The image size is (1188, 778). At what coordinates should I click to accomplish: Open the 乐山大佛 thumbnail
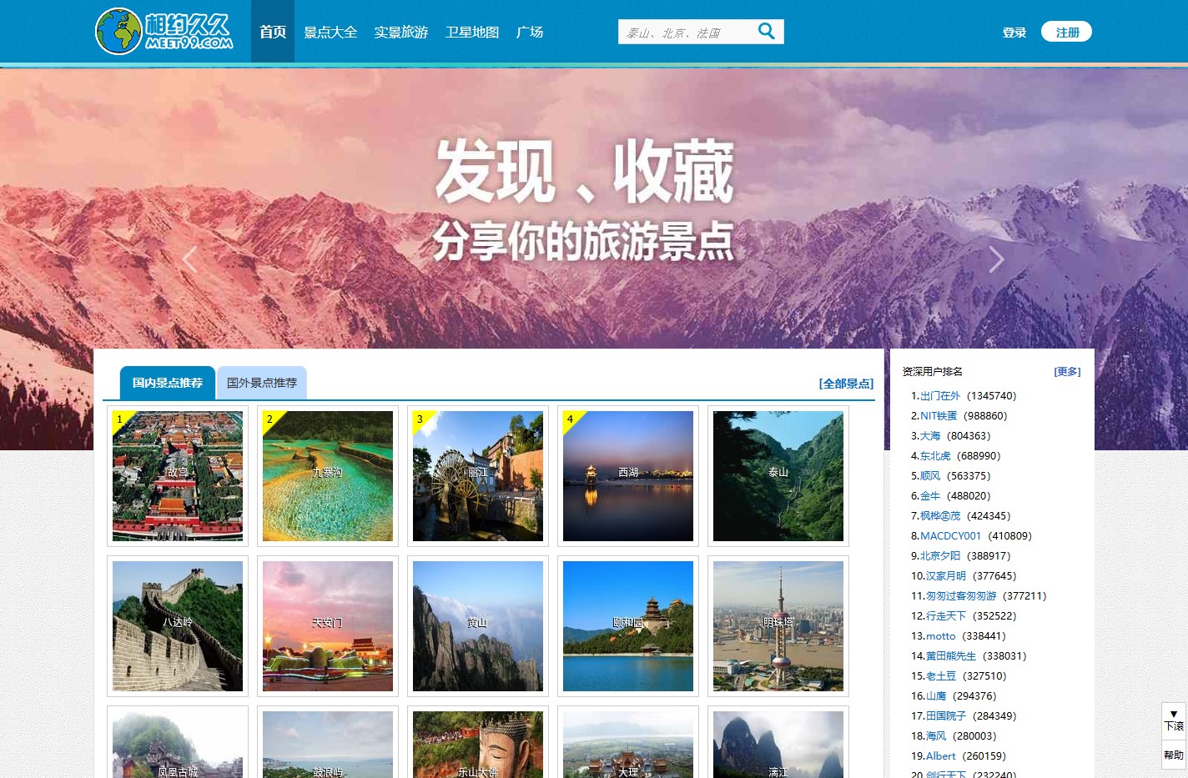click(x=478, y=743)
